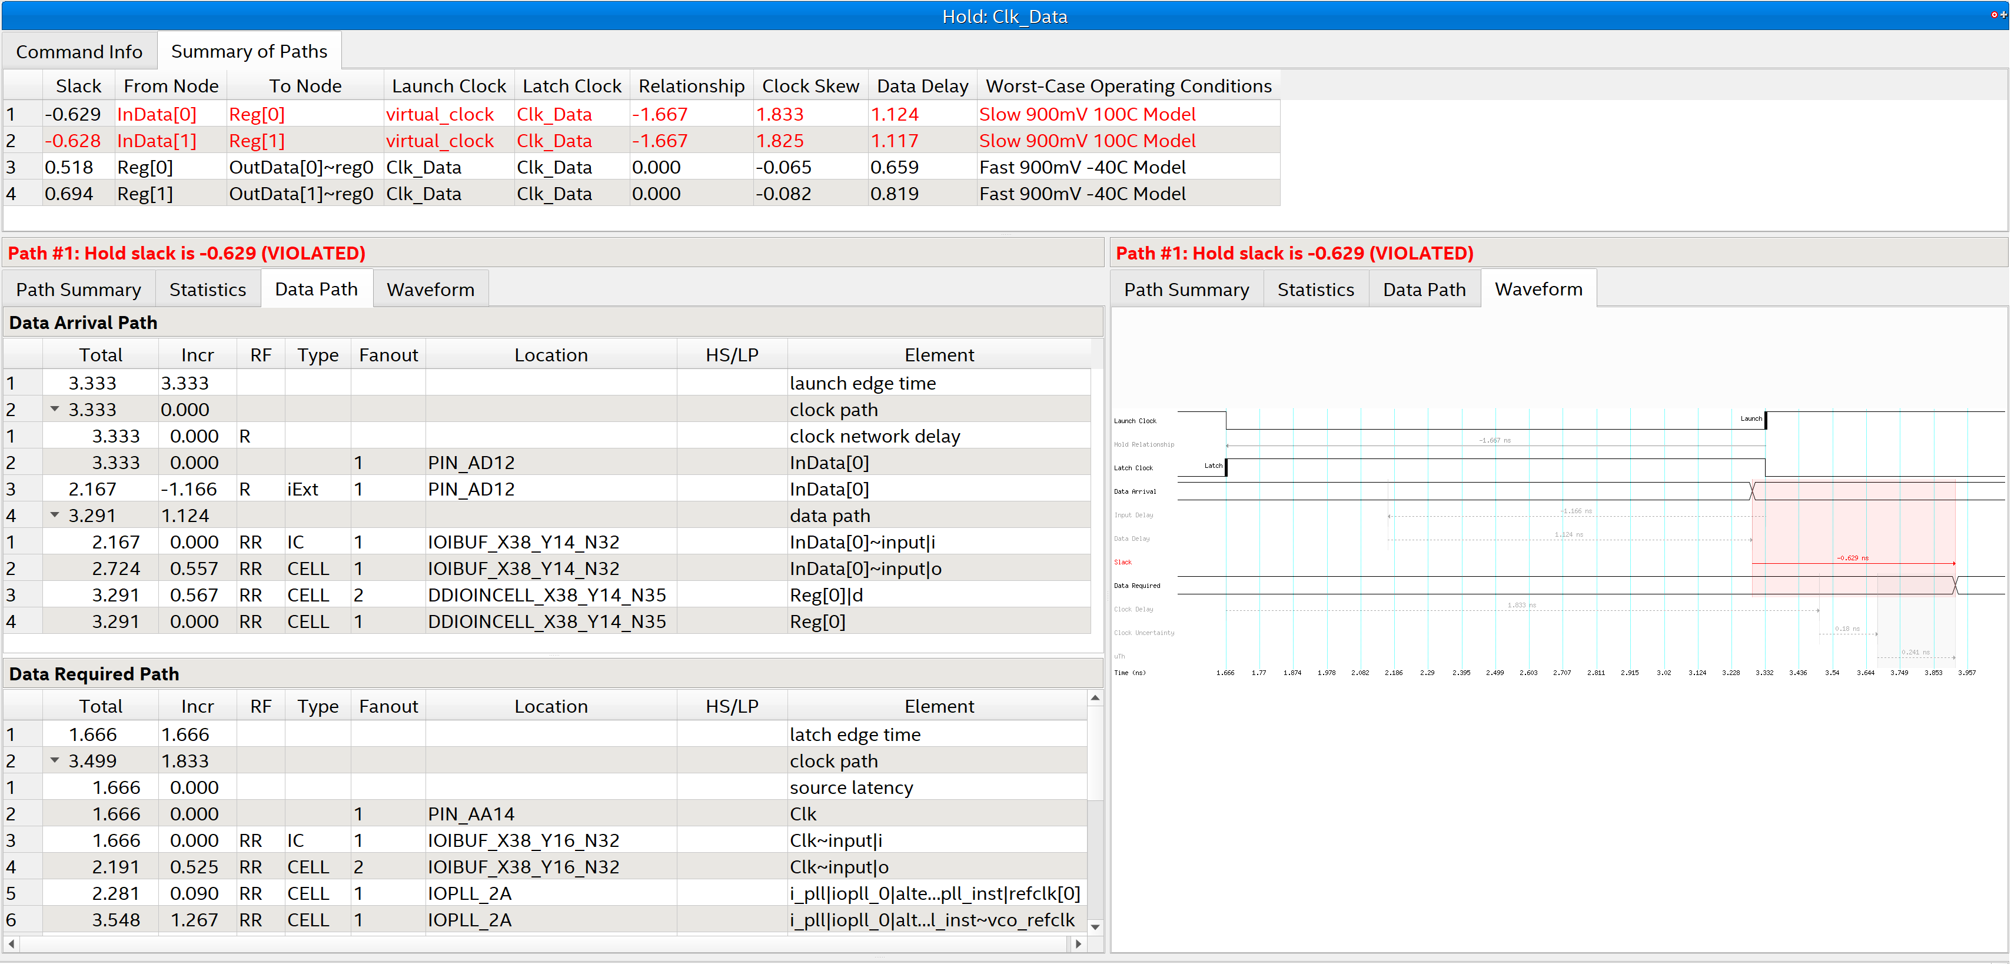The image size is (2011, 964).
Task: Click the horizontal scrollbar track below Data Required Path
Action: coord(547,944)
